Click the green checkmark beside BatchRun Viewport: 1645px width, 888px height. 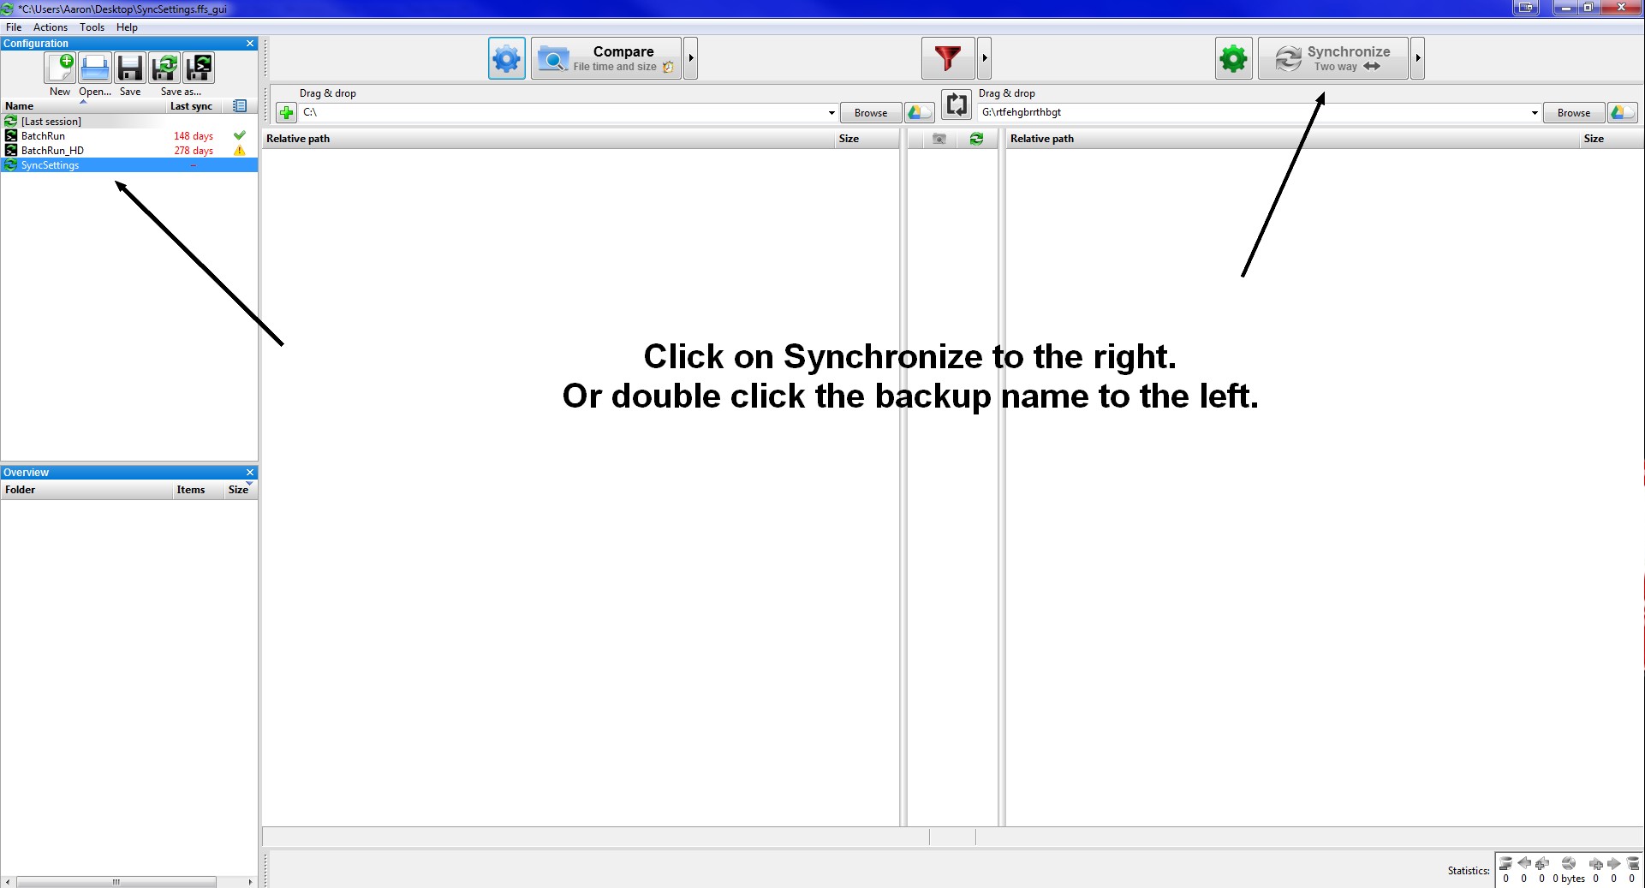tap(240, 135)
